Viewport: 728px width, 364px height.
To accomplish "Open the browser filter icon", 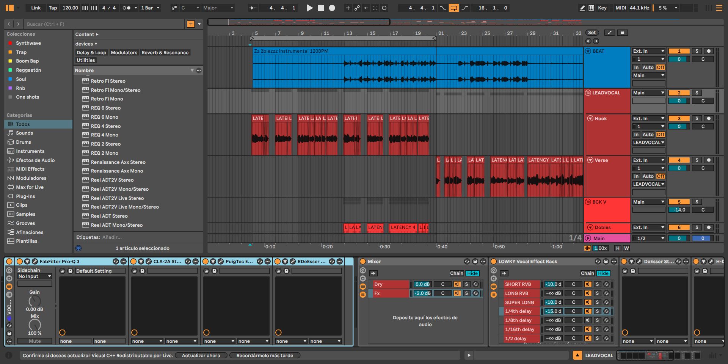I will 191,24.
